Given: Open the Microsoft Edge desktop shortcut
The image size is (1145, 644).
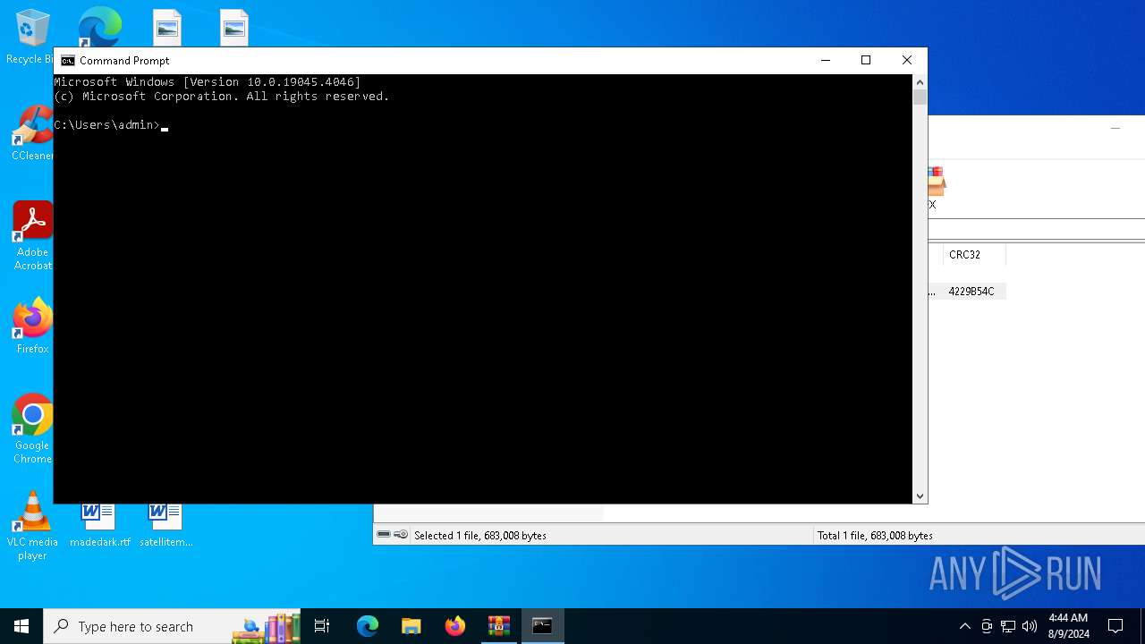Looking at the screenshot, I should click(99, 27).
